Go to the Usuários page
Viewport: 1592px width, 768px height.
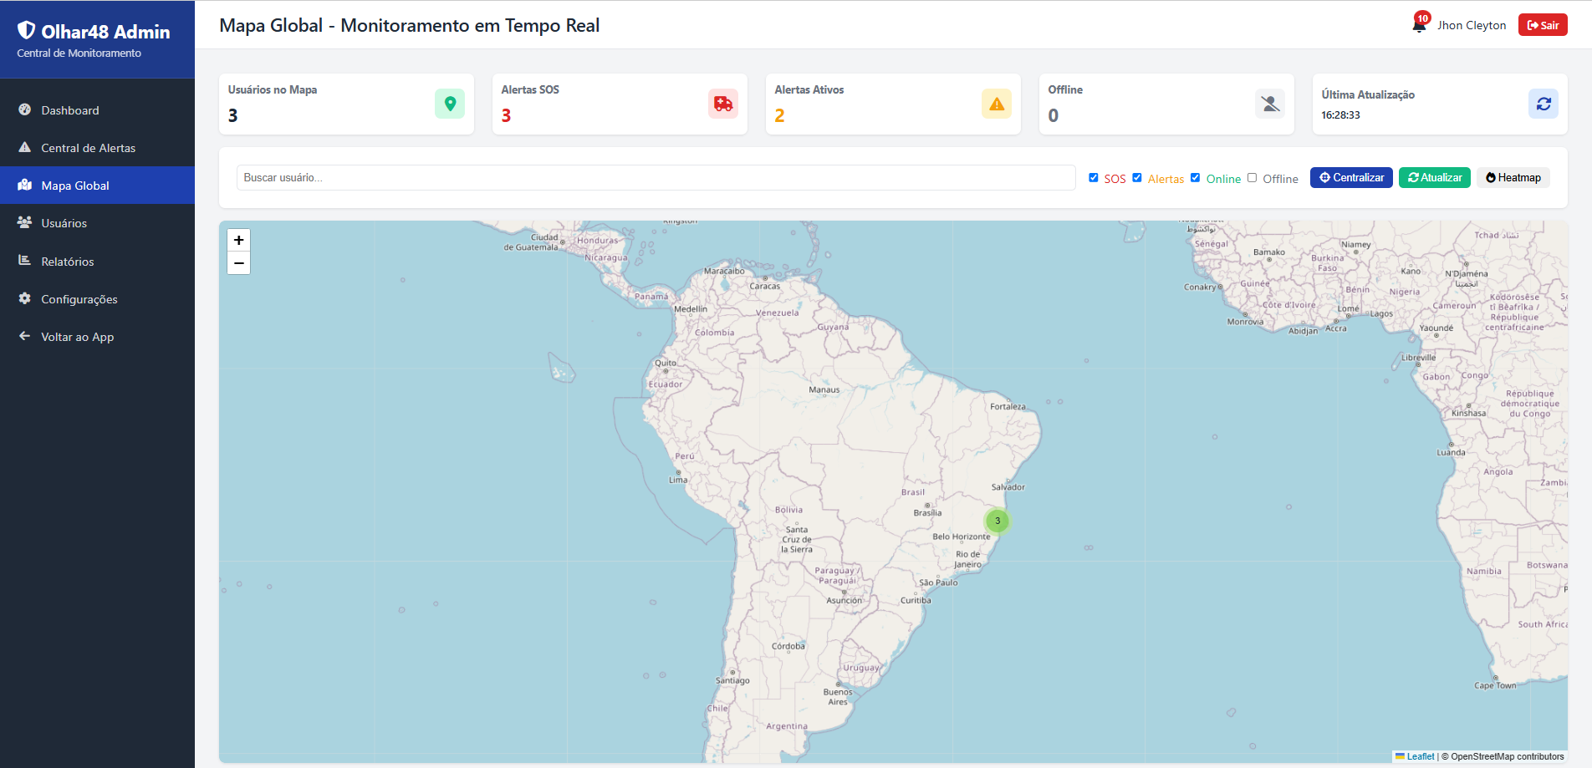point(64,223)
